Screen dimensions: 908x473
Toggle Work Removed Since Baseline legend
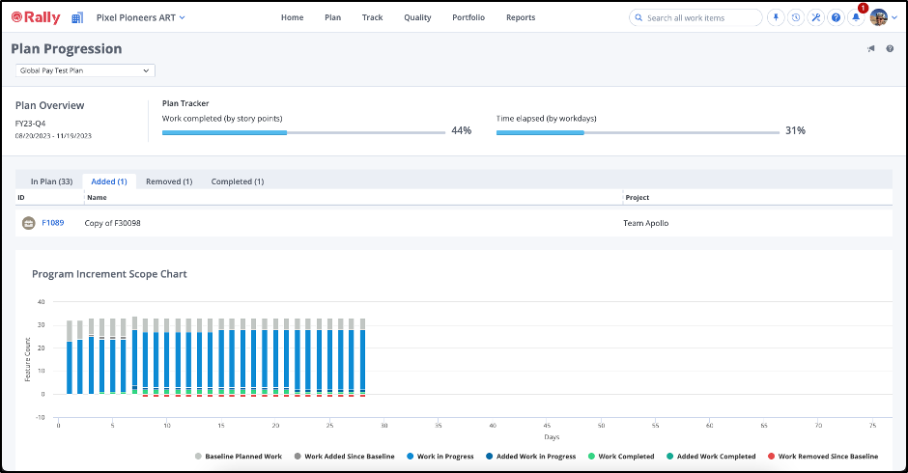(x=822, y=456)
